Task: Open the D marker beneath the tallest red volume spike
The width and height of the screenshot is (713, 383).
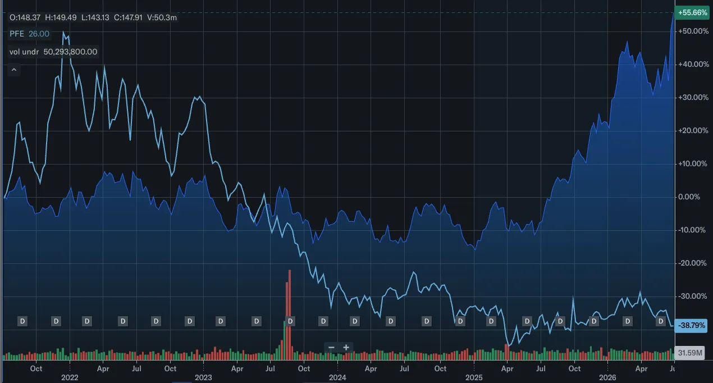Action: [x=291, y=321]
